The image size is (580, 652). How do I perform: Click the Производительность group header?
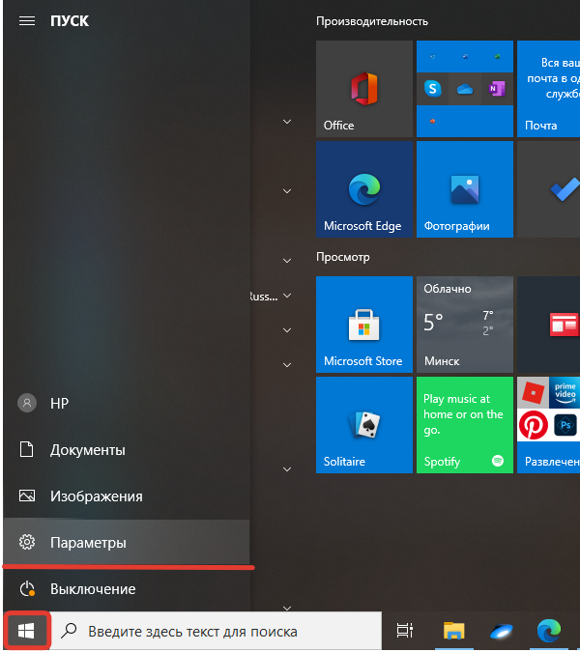point(372,21)
